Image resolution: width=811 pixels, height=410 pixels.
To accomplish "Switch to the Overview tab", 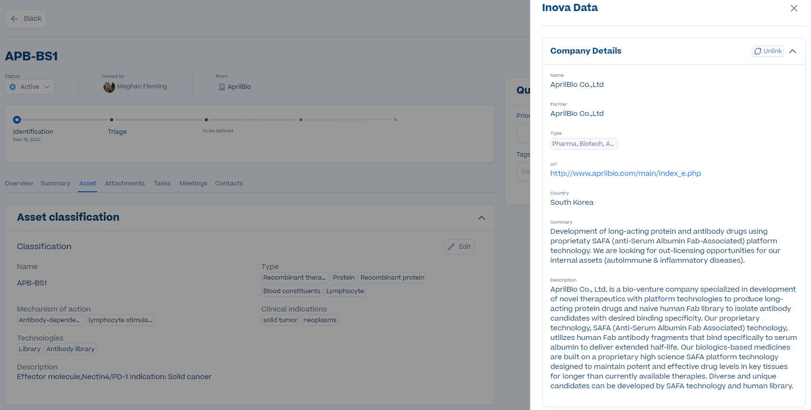I will [19, 184].
